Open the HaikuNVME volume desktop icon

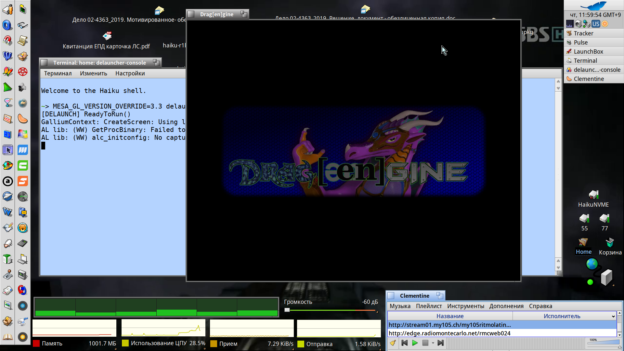(x=593, y=199)
